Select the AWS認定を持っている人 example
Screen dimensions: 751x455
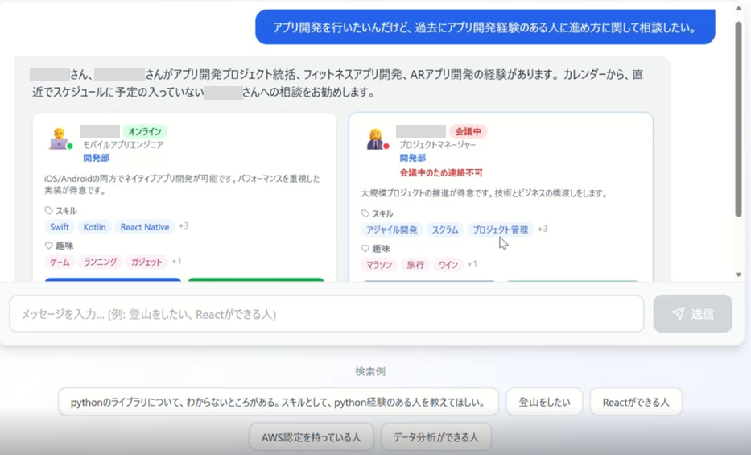pyautogui.click(x=312, y=437)
